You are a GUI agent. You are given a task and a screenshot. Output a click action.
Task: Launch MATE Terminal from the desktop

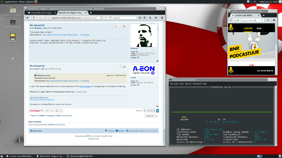click(13, 24)
